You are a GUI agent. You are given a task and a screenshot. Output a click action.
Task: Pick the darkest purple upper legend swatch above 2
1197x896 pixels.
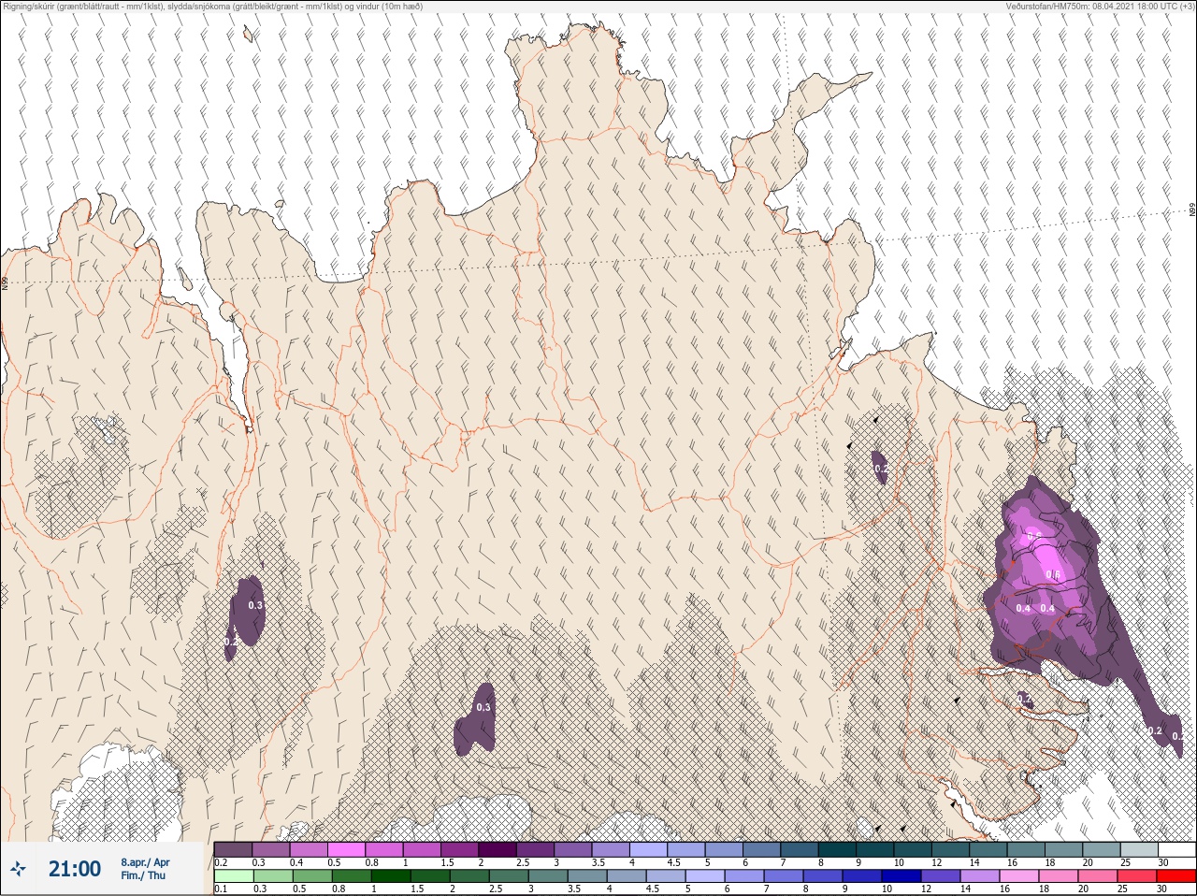(x=498, y=849)
